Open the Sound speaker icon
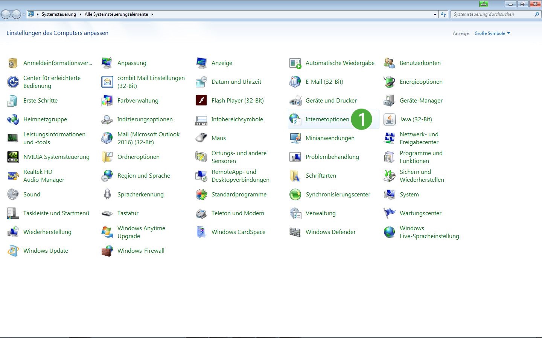 click(13, 195)
